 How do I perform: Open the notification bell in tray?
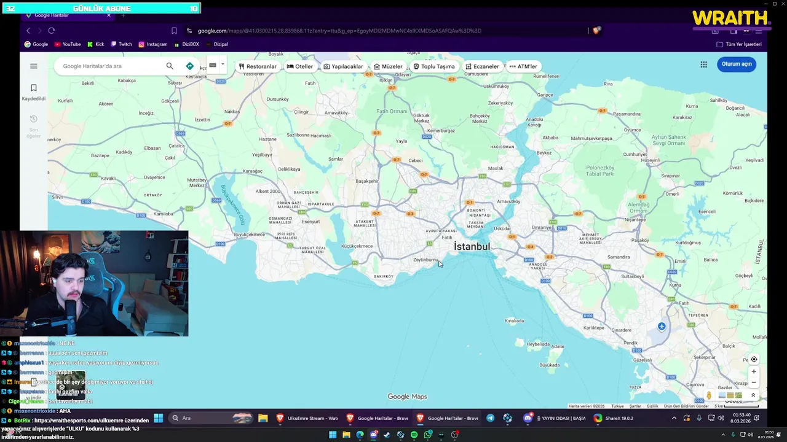[x=757, y=418]
